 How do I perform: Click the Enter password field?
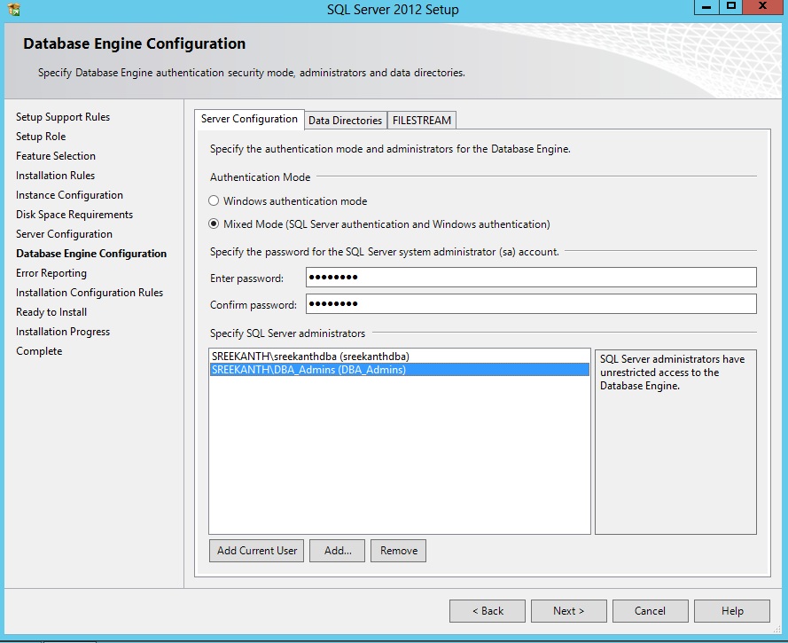(531, 278)
